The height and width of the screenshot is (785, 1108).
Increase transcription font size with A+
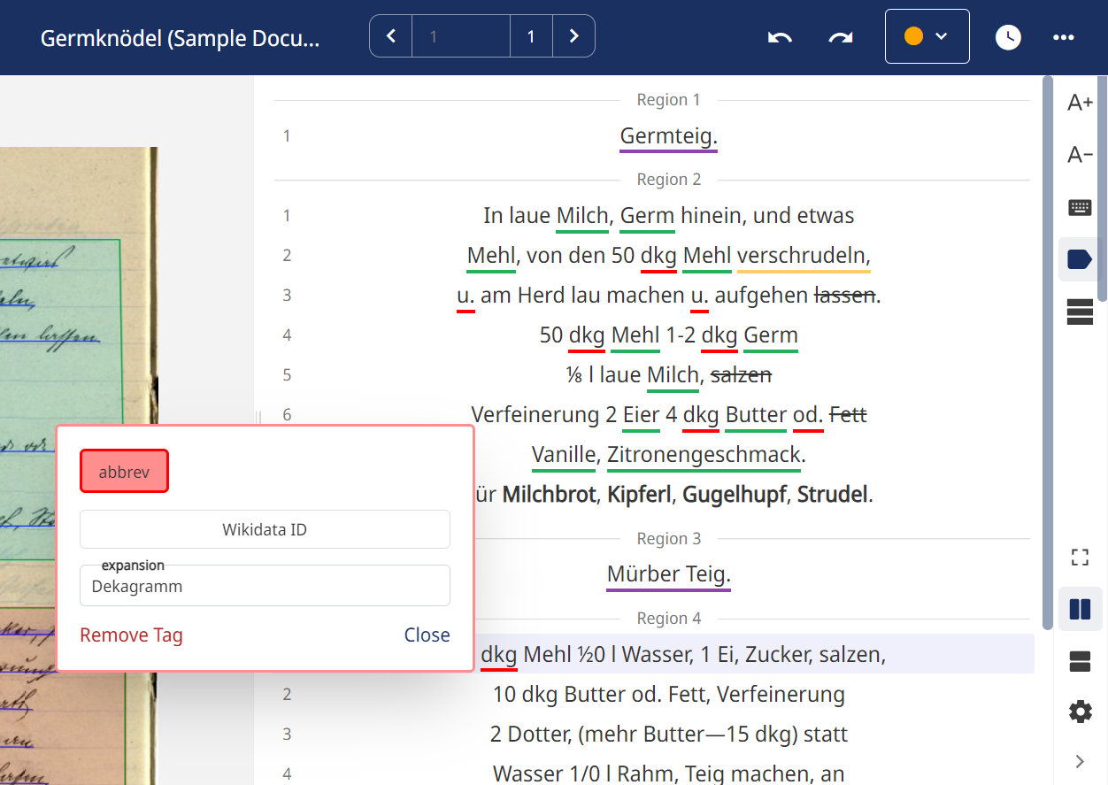1080,102
